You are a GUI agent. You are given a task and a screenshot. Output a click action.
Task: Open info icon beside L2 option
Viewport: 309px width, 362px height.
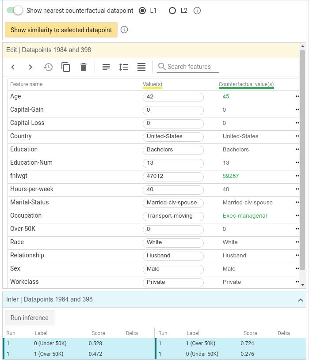click(197, 11)
